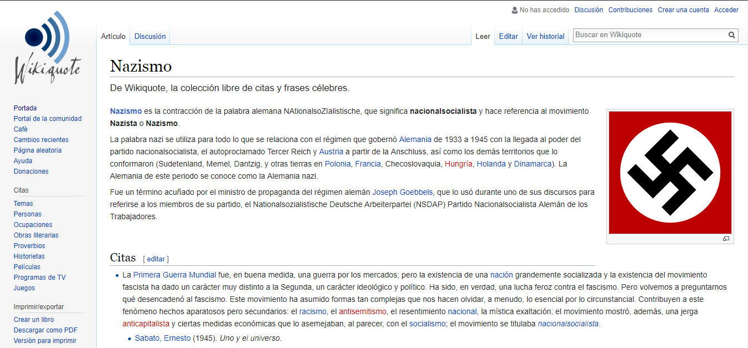
Task: Open the Historietas link
Action: (29, 256)
